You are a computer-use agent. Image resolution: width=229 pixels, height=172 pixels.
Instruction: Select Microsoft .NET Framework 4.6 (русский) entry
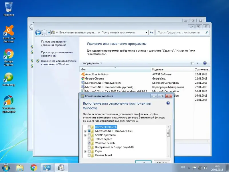click(109, 87)
